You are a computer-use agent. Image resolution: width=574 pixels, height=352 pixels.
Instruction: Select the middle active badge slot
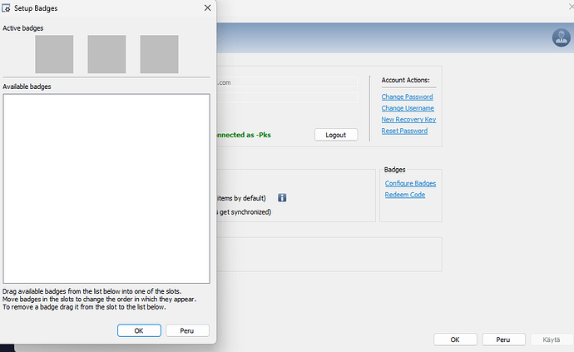pyautogui.click(x=106, y=54)
